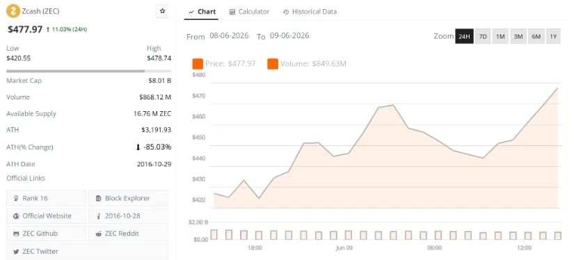The width and height of the screenshot is (574, 260).
Task: Click the High price $478.74
Action: [x=159, y=58]
